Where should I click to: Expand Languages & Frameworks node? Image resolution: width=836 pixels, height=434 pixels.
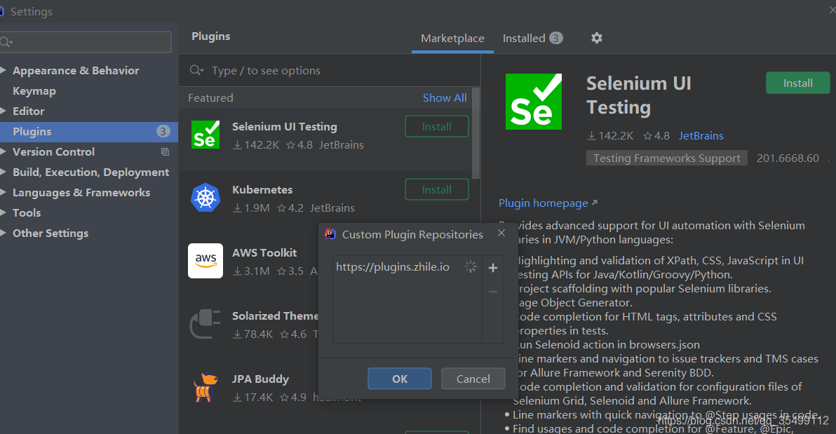click(x=4, y=193)
